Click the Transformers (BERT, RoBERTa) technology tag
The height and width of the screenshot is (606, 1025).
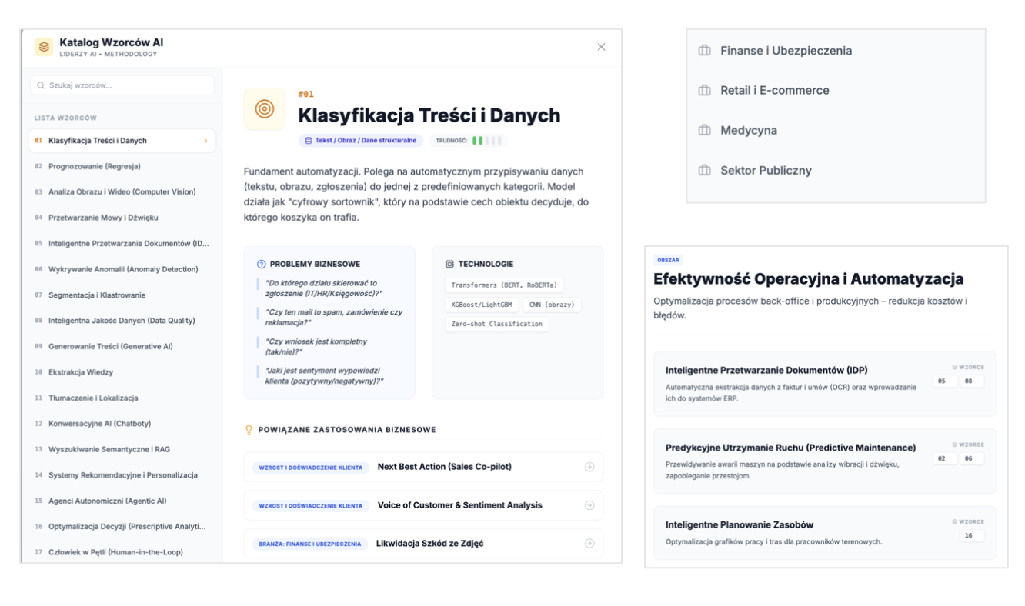click(504, 285)
